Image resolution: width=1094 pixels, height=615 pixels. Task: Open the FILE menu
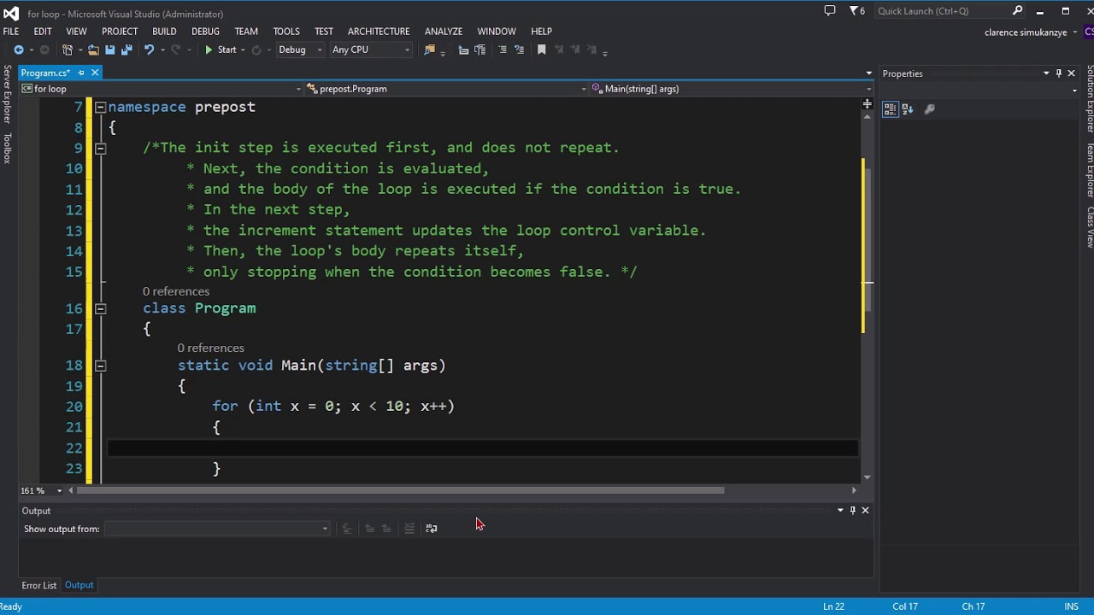coord(11,31)
